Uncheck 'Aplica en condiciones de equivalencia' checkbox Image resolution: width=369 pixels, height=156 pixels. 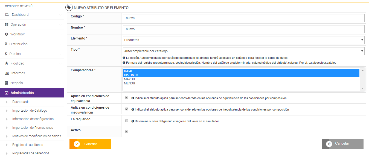click(x=126, y=97)
